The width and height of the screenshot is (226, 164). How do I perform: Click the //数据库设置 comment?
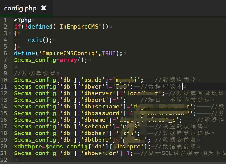coord(35,73)
